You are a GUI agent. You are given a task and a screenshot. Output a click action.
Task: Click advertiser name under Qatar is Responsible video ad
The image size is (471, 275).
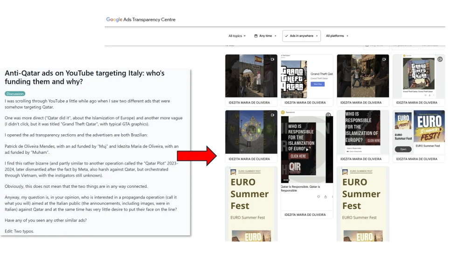coord(305,215)
